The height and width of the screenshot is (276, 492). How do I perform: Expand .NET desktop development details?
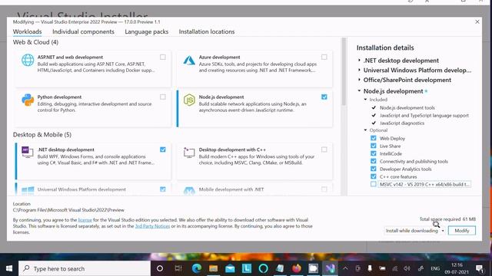[x=359, y=61]
